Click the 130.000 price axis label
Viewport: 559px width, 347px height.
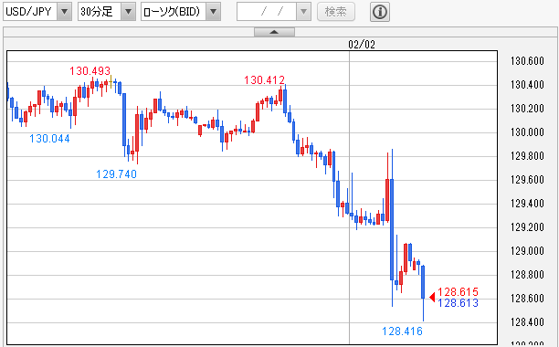tap(527, 132)
